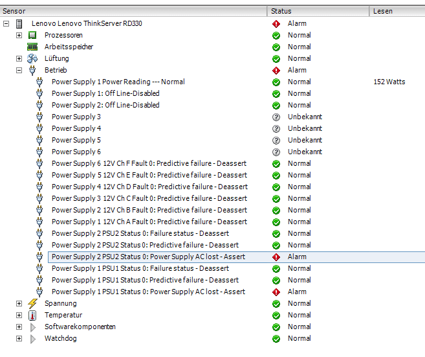Click the 152 Watts reading value
Image resolution: width=425 pixels, height=357 pixels.
(389, 82)
